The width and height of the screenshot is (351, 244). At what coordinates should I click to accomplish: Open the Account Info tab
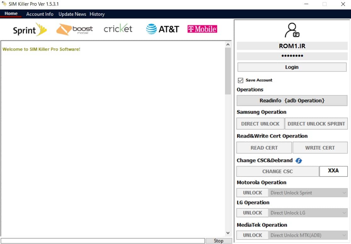[40, 14]
